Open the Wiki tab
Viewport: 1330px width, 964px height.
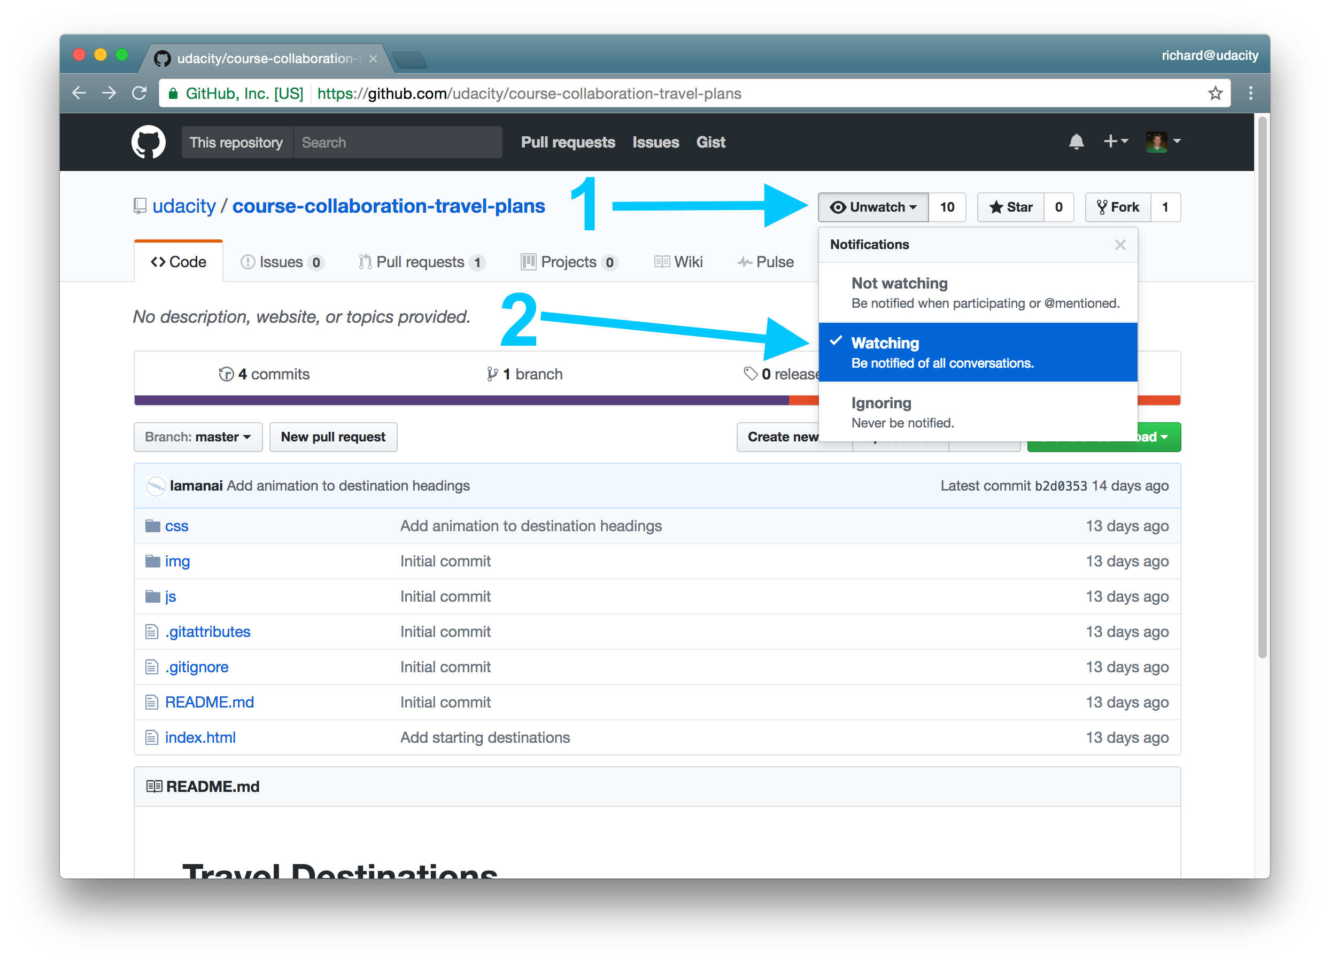pyautogui.click(x=678, y=261)
